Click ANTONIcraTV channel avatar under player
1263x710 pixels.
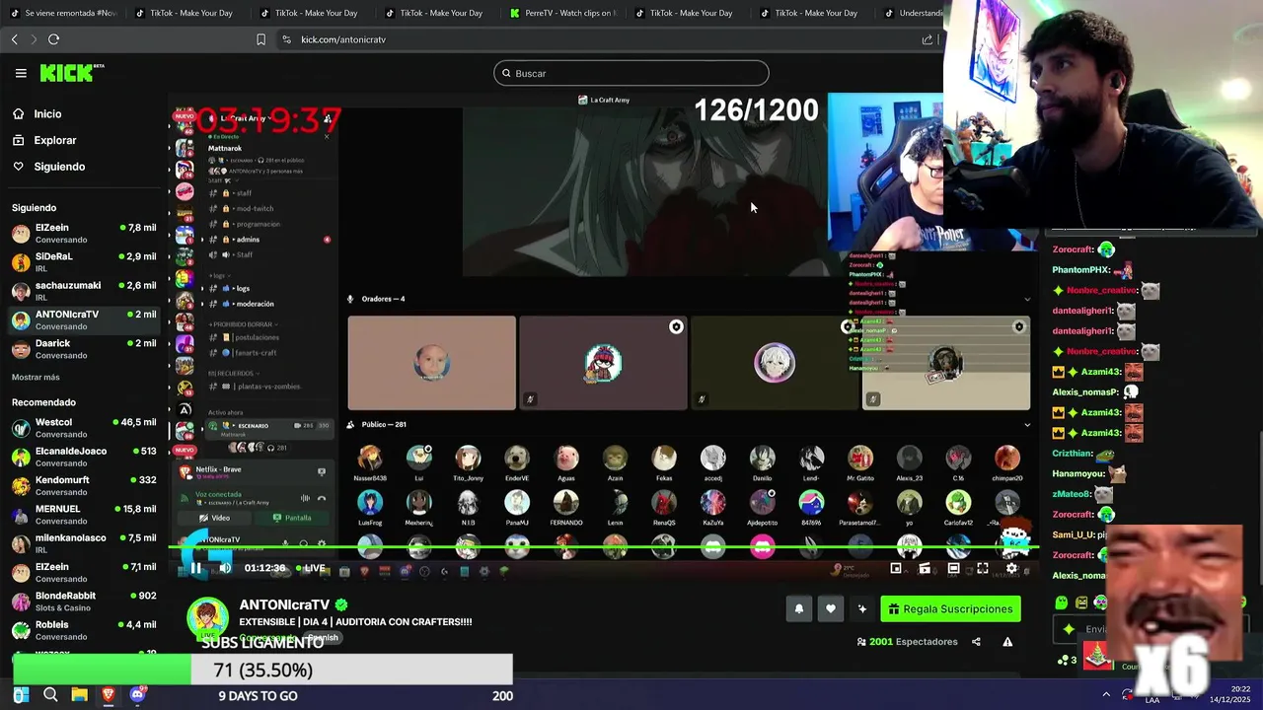(207, 618)
